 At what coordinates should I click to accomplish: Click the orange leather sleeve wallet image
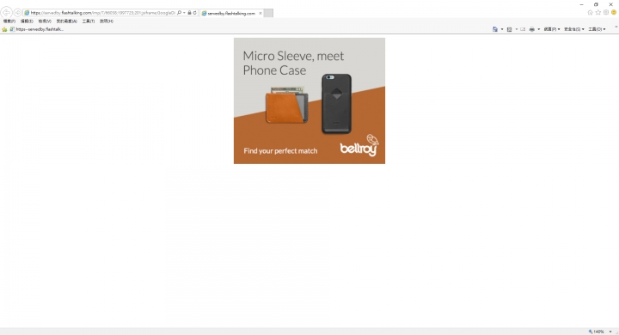click(x=286, y=105)
